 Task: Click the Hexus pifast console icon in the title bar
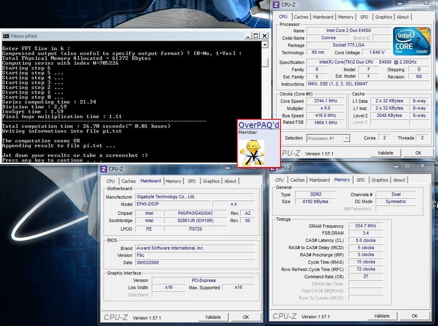coord(6,36)
